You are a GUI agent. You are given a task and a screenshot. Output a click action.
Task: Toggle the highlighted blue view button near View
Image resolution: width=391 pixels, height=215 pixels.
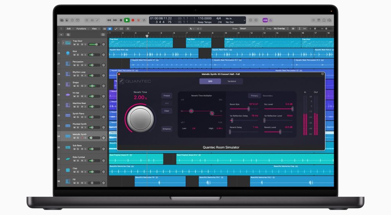pyautogui.click(x=110, y=29)
